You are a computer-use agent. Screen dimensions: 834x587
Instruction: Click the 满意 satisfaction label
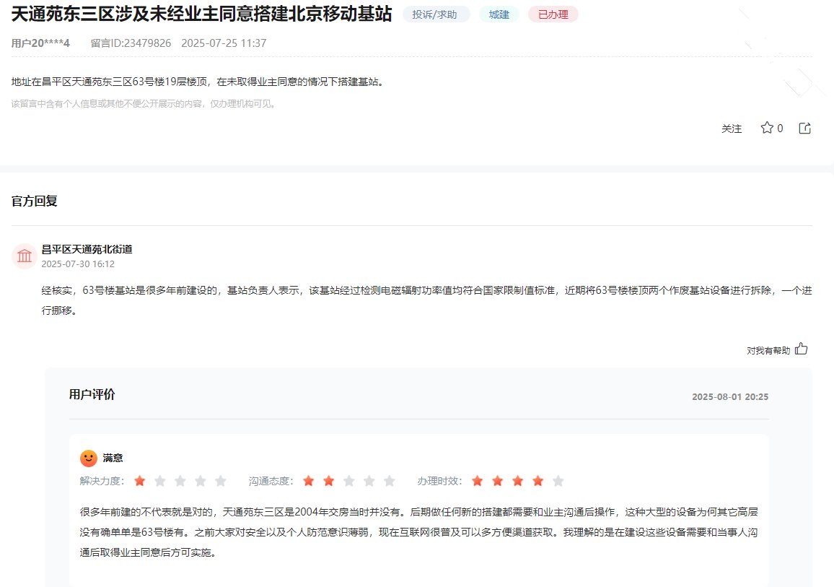tap(113, 458)
